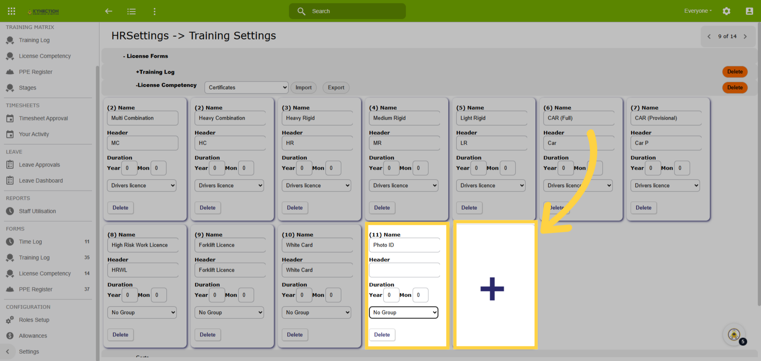The width and height of the screenshot is (761, 361).
Task: Click the sidebar vertical scrollbar
Action: coord(97,213)
